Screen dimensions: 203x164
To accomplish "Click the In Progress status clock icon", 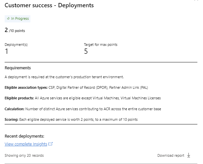I will pos(8,18).
